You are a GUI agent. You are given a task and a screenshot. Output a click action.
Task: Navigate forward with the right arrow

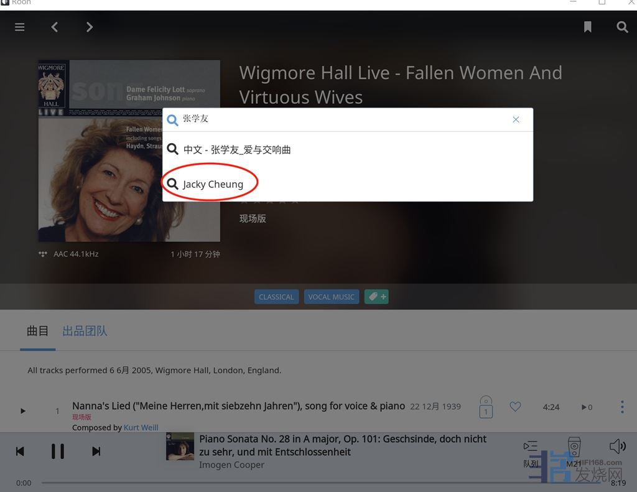click(x=90, y=27)
